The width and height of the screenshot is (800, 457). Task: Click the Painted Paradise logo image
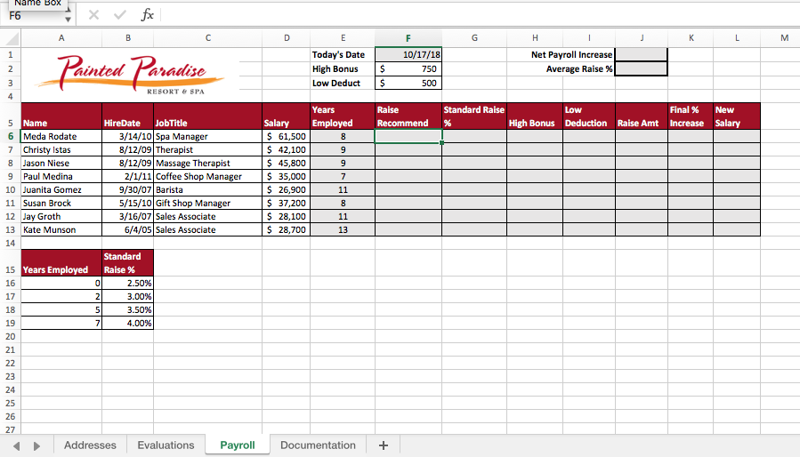point(131,75)
